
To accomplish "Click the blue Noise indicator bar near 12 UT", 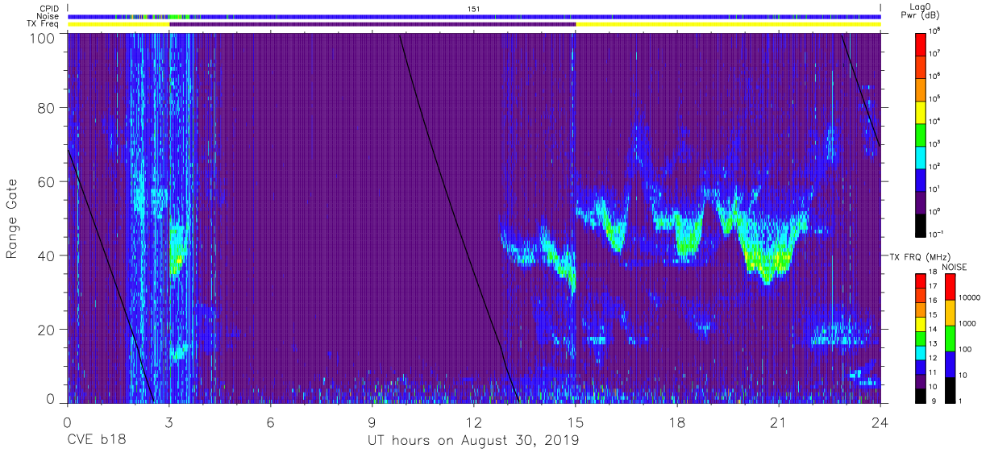I will 474,16.
